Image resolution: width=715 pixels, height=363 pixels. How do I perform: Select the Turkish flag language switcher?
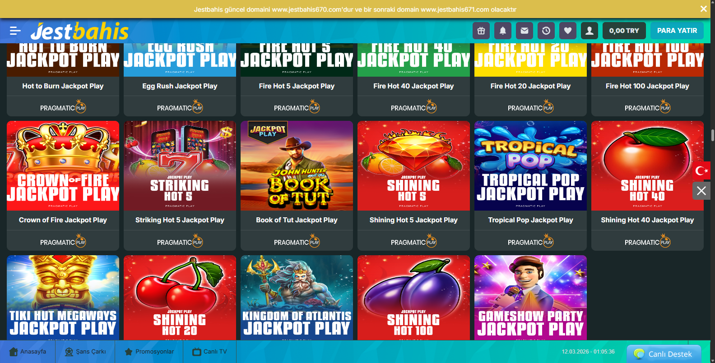701,170
